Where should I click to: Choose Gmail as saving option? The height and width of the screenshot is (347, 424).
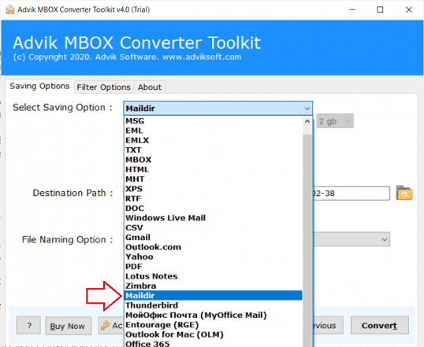[x=213, y=238]
